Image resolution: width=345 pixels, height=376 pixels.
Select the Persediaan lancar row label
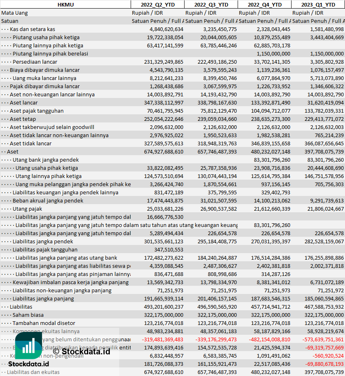click(x=35, y=62)
